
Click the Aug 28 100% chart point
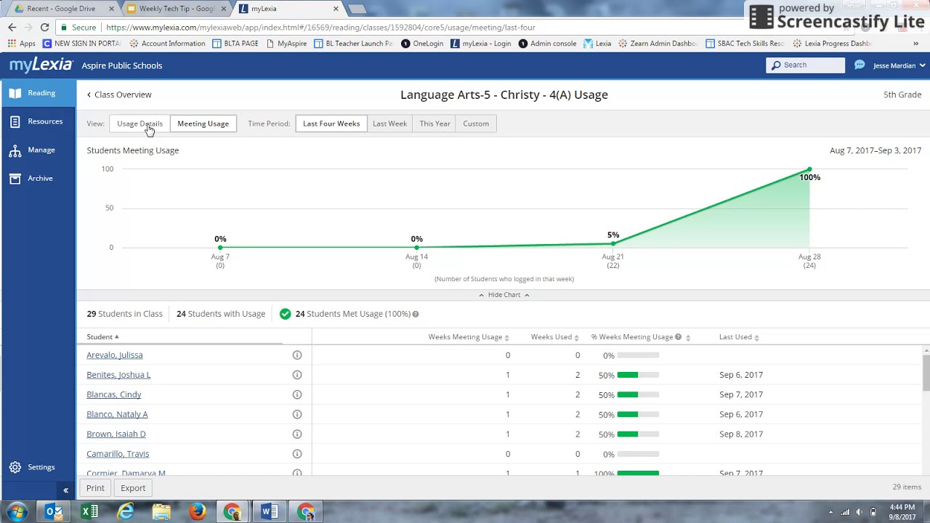[x=809, y=170]
